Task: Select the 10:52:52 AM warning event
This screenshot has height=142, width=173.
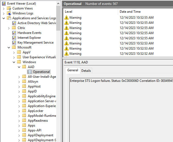Action: point(136,54)
